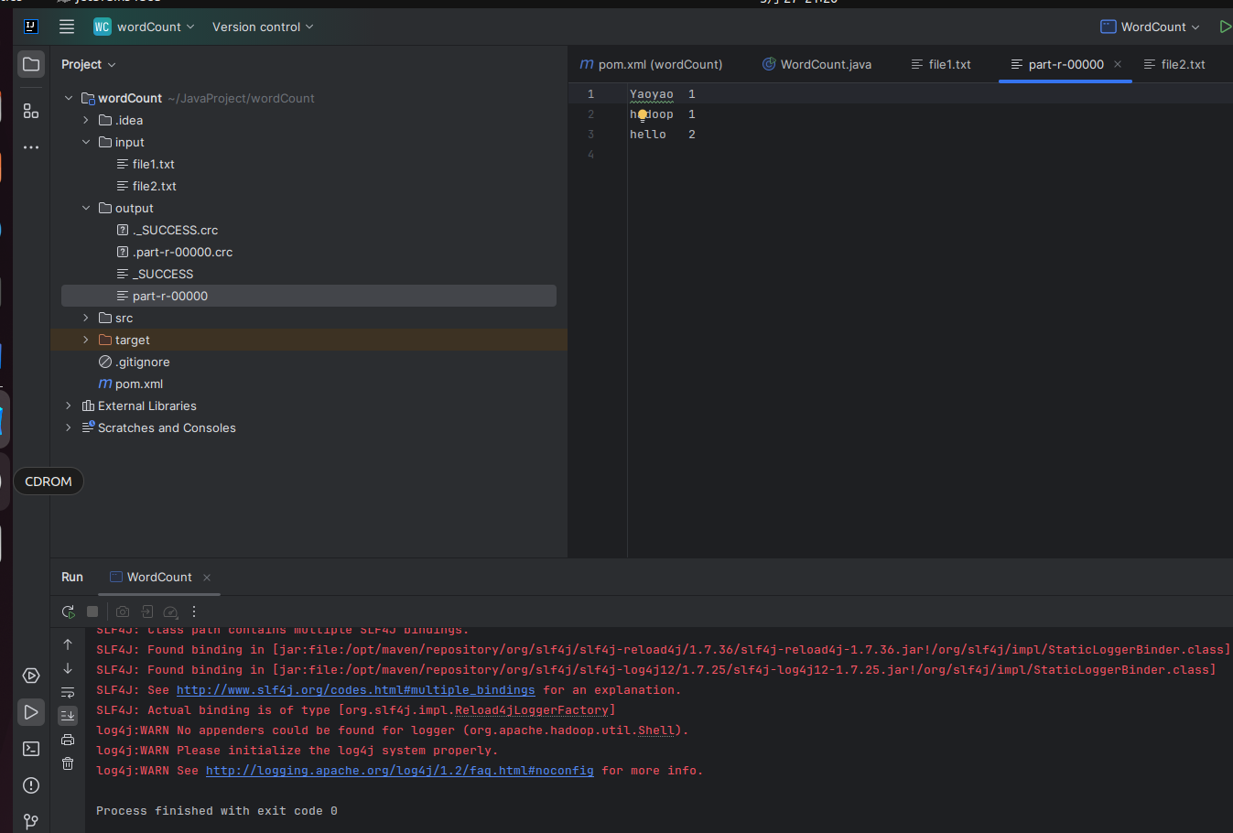Click the Run panel title label
Image resolution: width=1233 pixels, height=833 pixels.
[x=72, y=577]
